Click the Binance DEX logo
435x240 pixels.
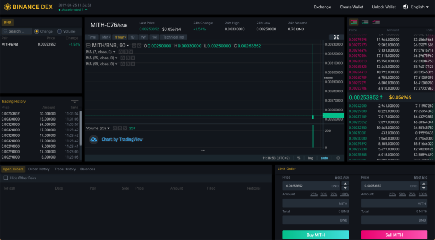point(28,7)
